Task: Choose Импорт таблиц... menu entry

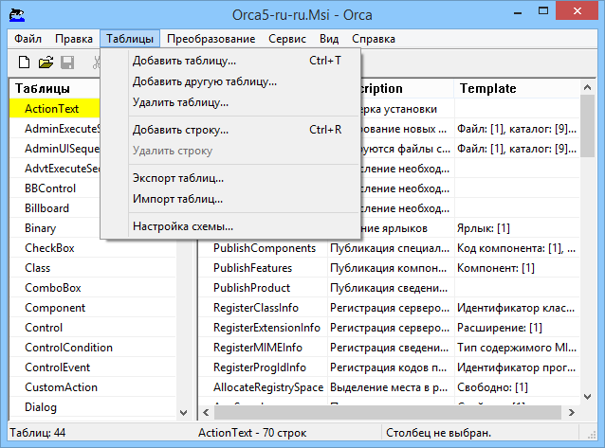Action: pyautogui.click(x=230, y=199)
